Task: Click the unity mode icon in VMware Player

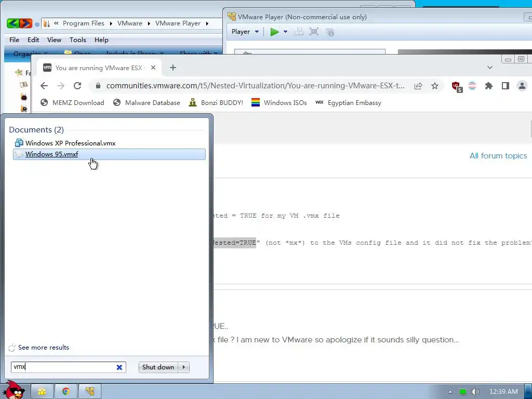Action: [x=330, y=32]
